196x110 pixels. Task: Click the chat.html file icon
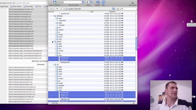point(57,20)
